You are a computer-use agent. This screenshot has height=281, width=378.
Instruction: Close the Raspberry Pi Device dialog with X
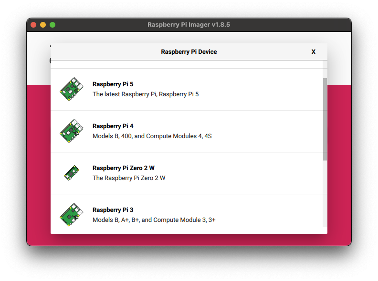(314, 52)
